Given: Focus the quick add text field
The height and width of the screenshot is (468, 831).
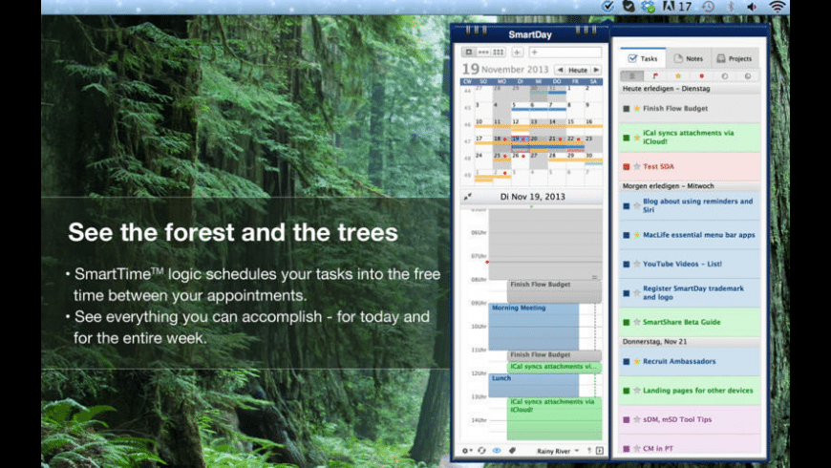Looking at the screenshot, I should pyautogui.click(x=565, y=52).
